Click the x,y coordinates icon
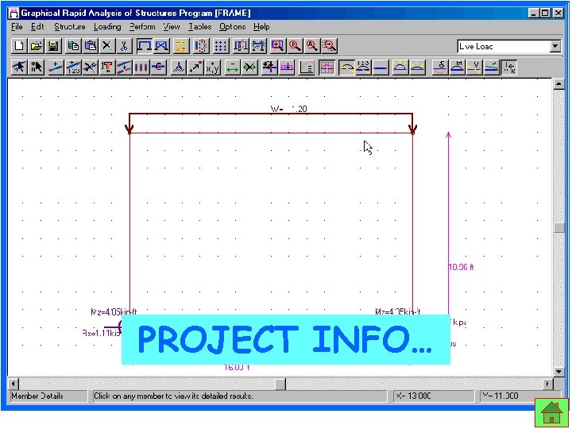The height and width of the screenshot is (429, 572). tap(213, 68)
